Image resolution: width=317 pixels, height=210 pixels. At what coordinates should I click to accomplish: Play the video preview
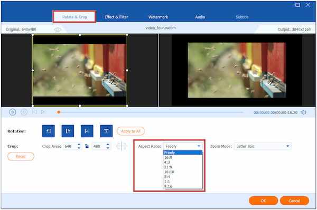pos(13,112)
